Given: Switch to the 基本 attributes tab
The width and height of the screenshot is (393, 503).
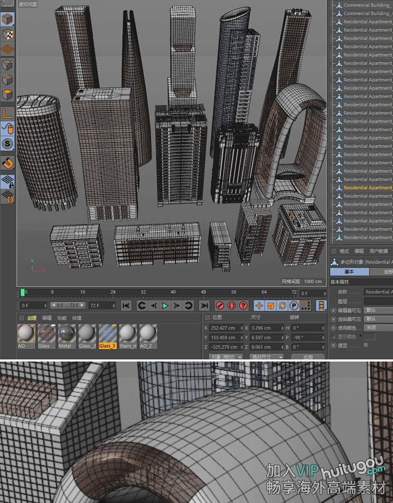Looking at the screenshot, I should tap(349, 271).
